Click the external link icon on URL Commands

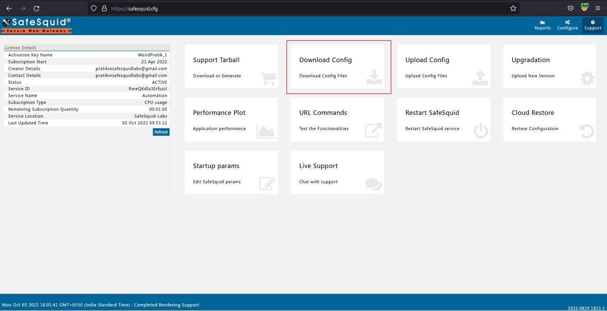point(373,131)
